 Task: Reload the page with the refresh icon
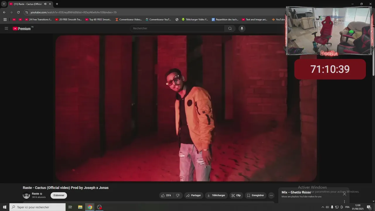tap(18, 12)
